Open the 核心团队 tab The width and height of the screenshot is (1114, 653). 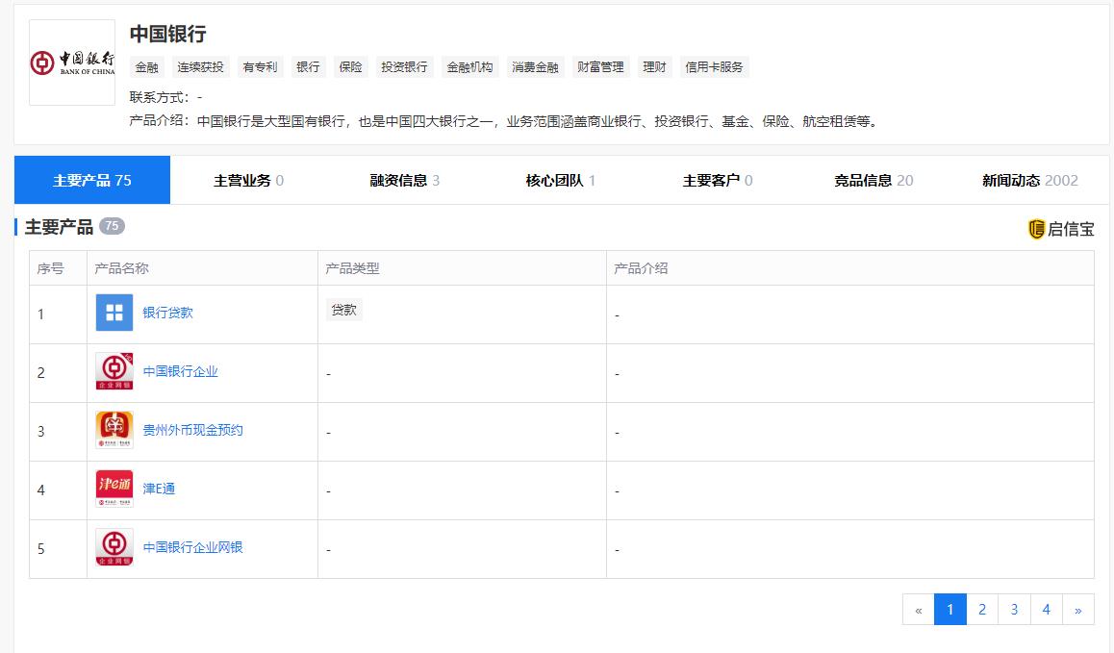(561, 181)
